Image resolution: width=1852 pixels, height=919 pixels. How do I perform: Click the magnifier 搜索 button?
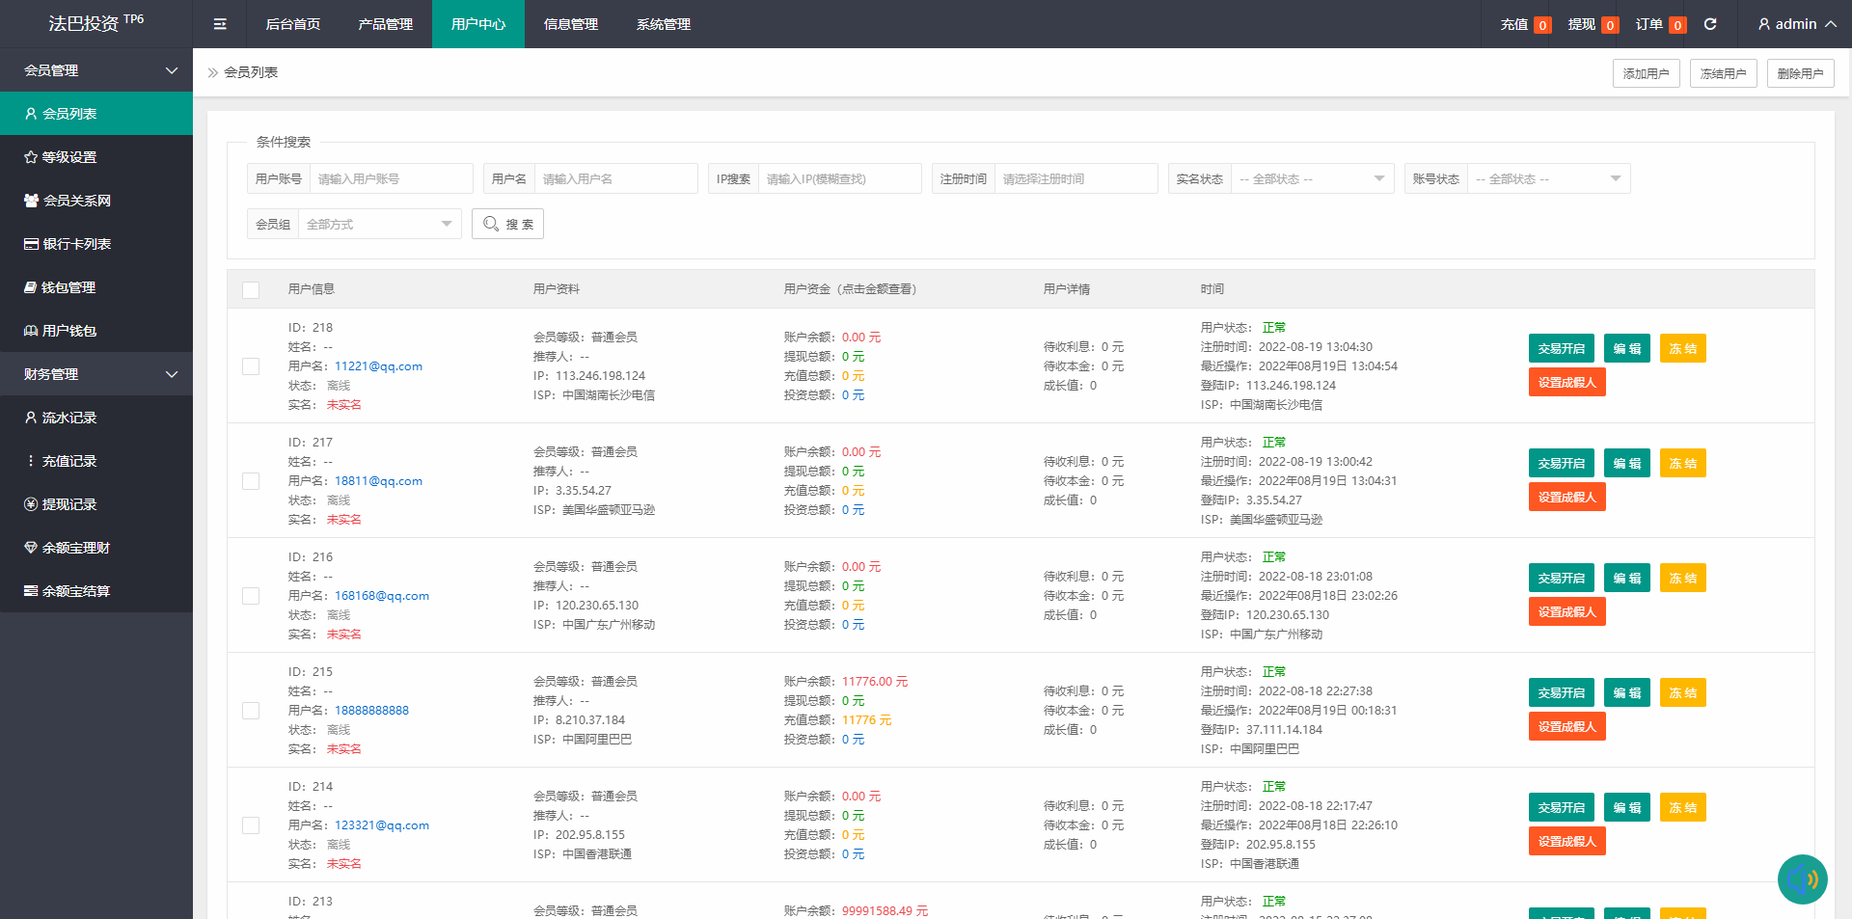508,224
